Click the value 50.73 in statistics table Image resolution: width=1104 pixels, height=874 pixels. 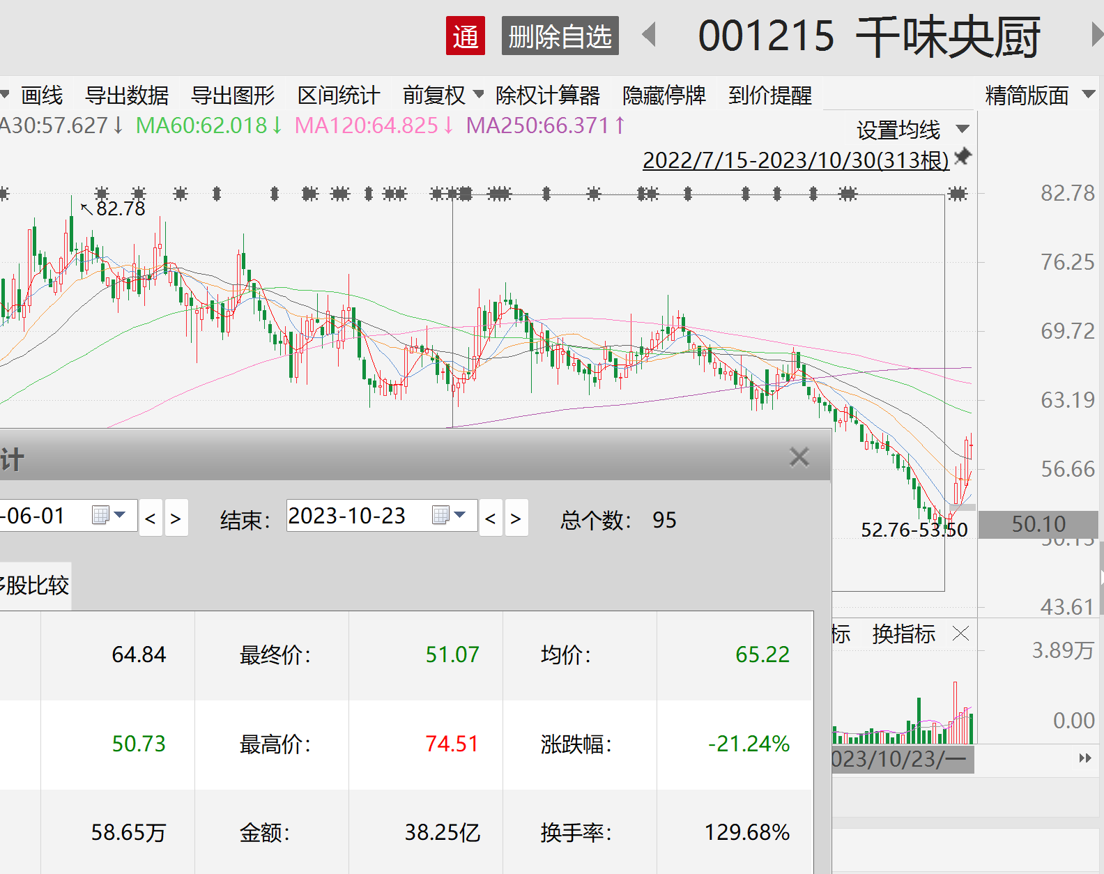[139, 744]
